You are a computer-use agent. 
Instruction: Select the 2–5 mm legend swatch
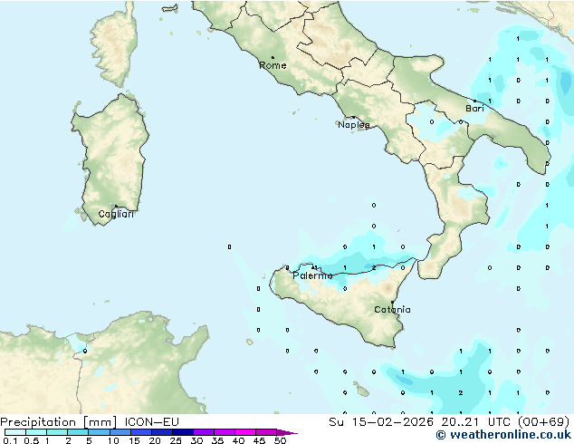tap(78, 432)
